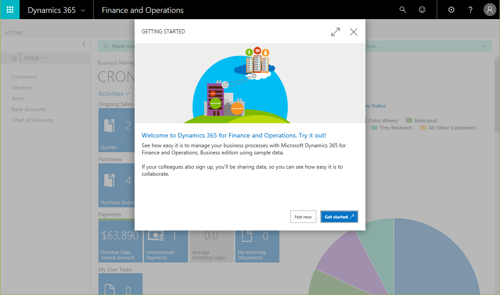500x295 pixels.
Task: Open the ACTIONS tab
Action: click(13, 32)
